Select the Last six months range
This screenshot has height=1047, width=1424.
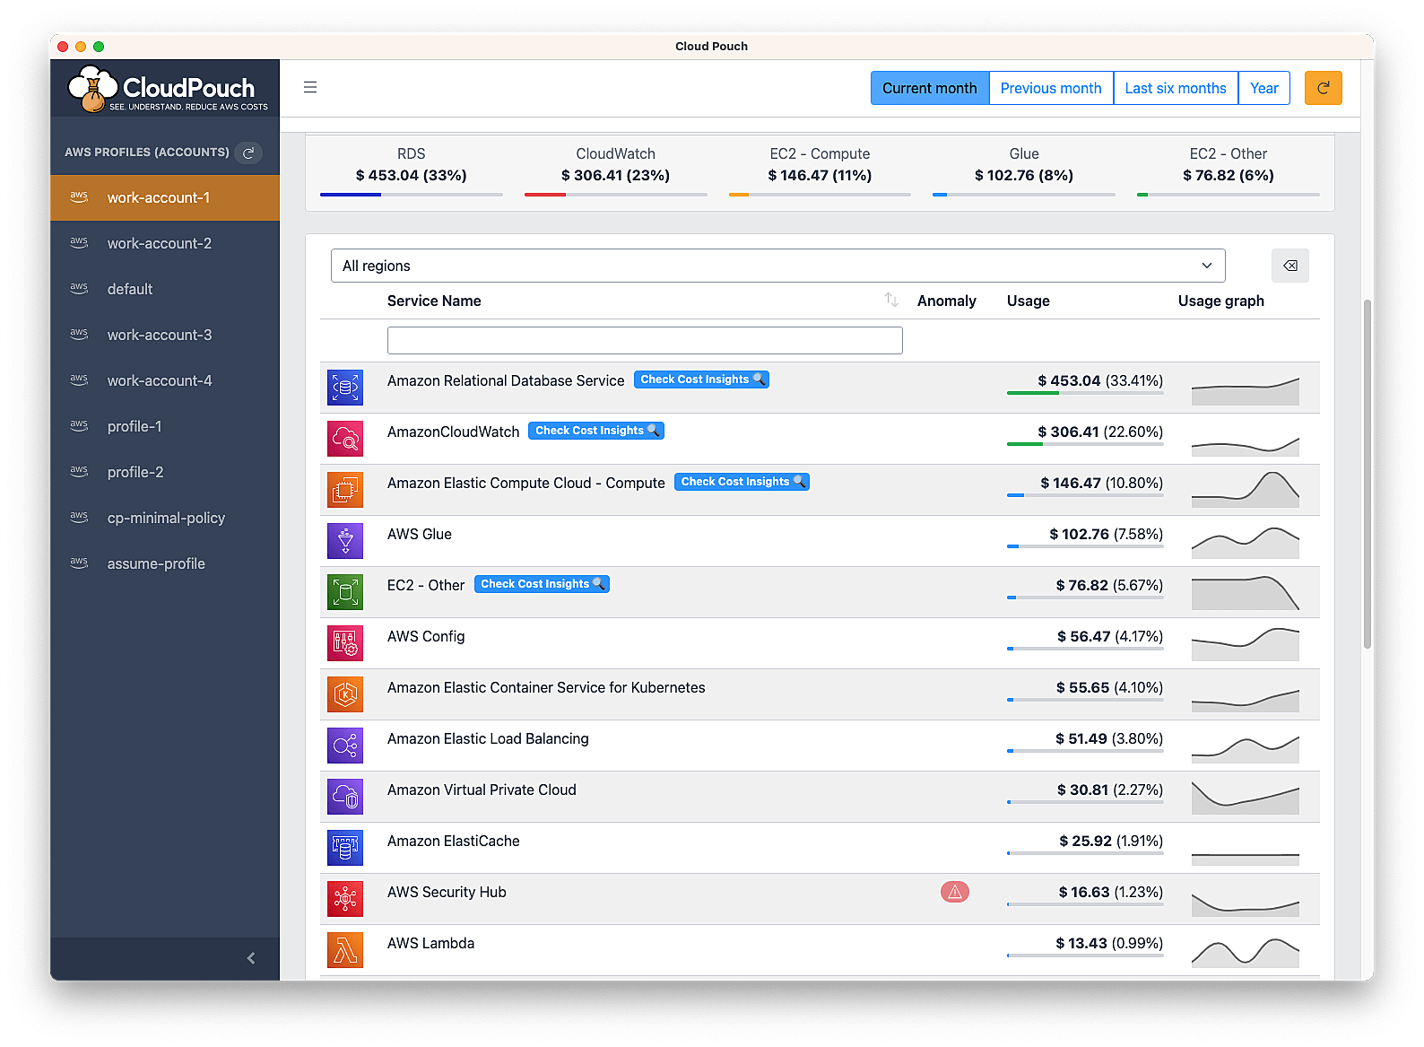pyautogui.click(x=1176, y=88)
